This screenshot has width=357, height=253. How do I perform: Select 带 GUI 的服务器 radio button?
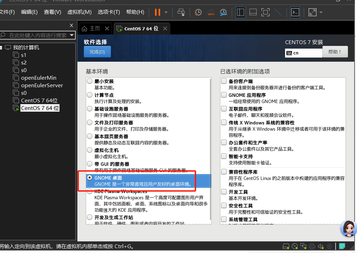(90, 164)
